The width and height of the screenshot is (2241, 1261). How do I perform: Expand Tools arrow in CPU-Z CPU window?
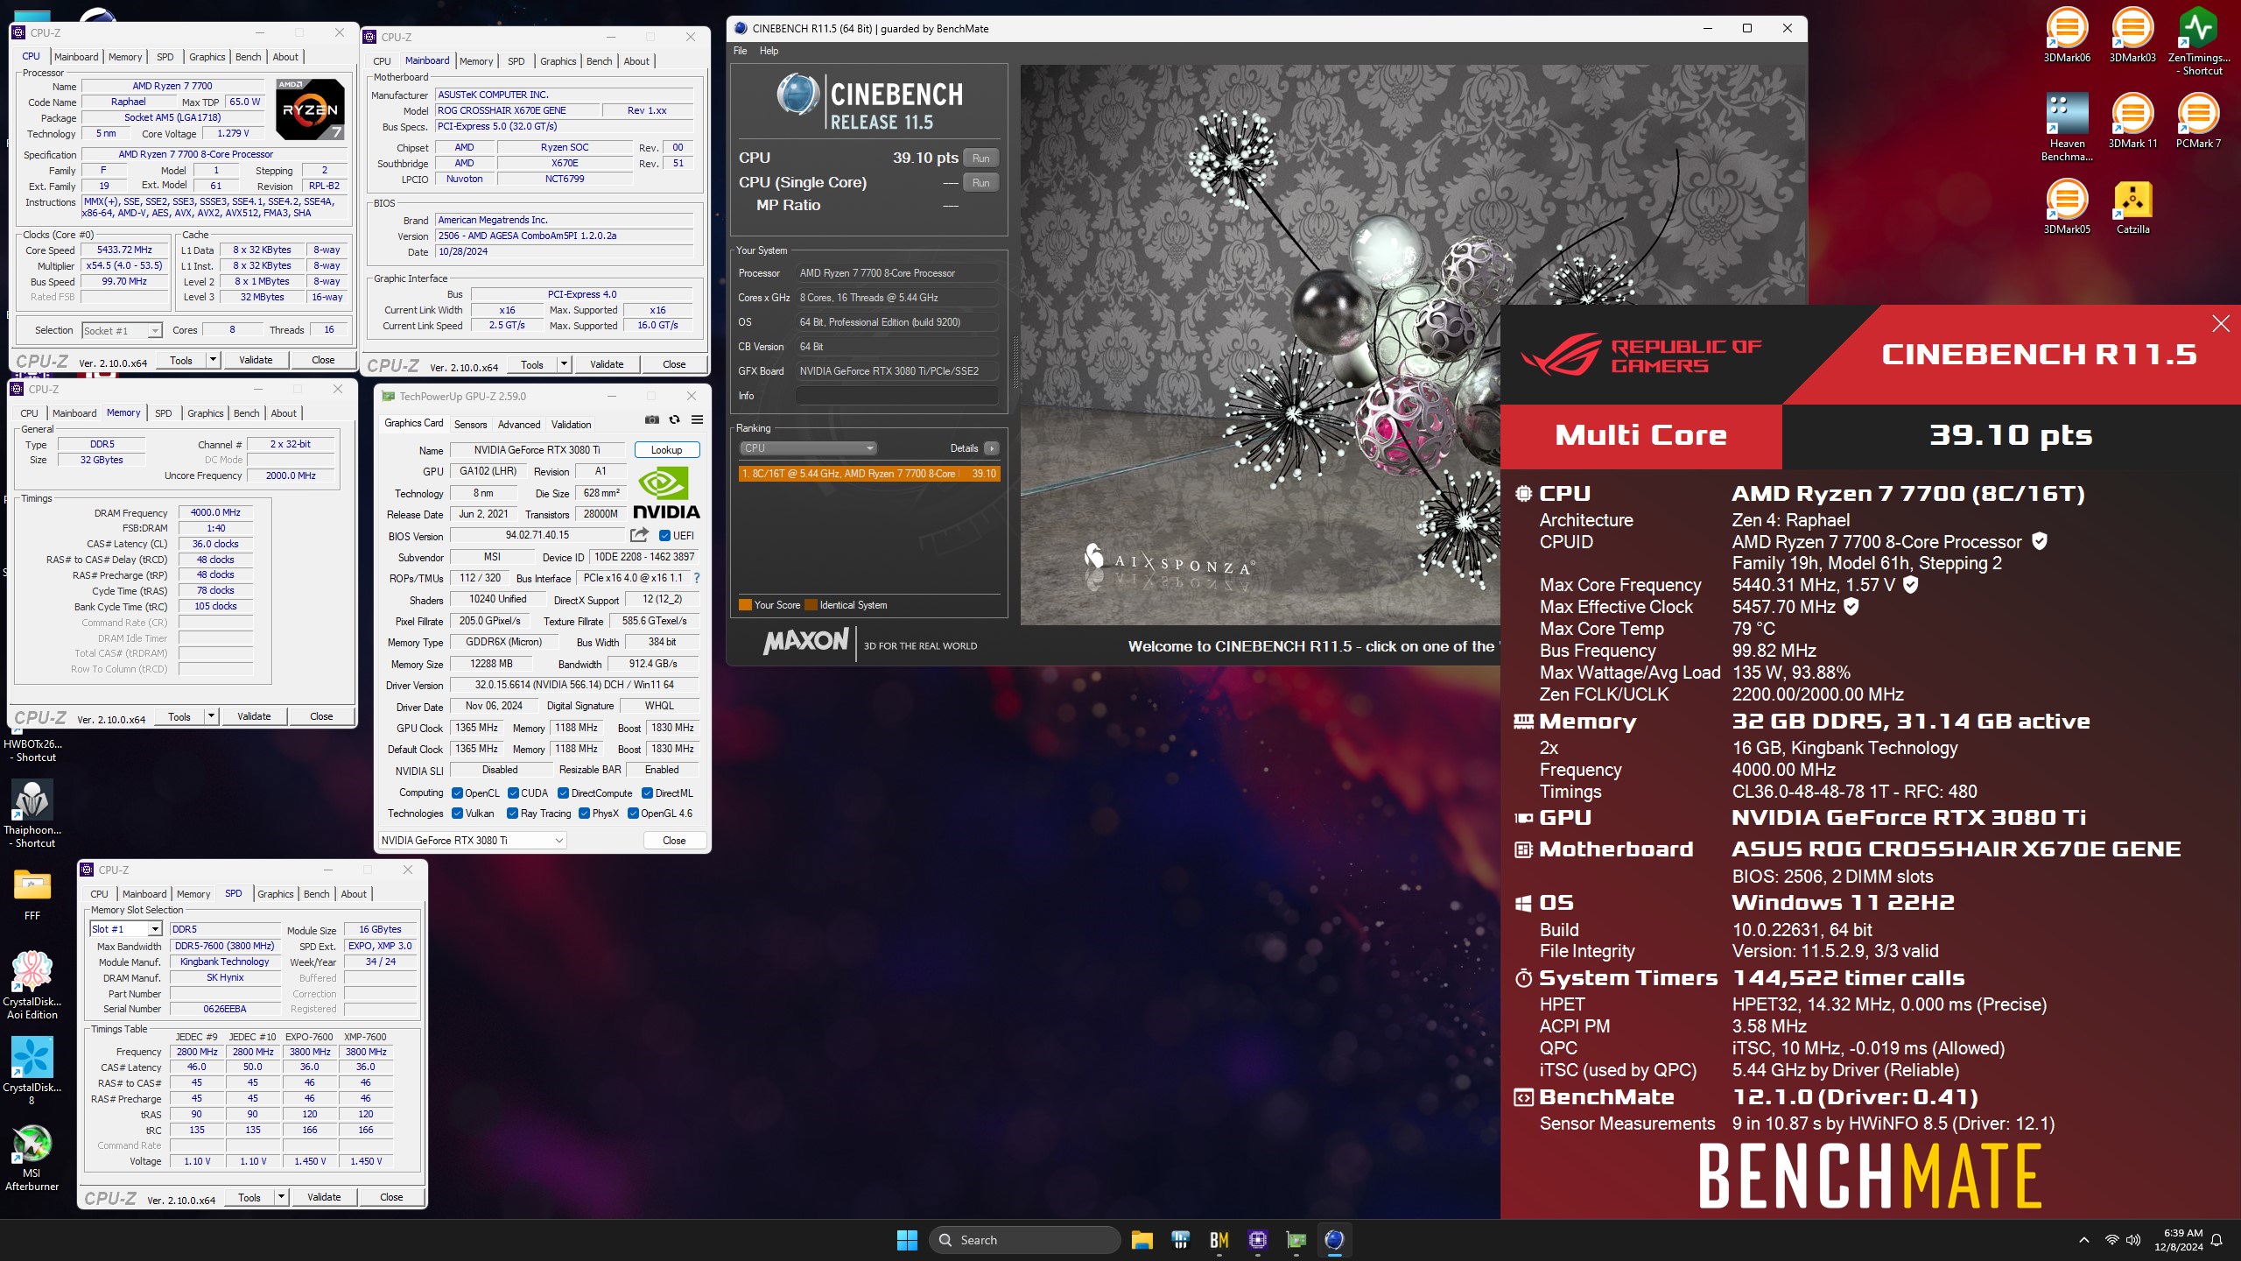tap(212, 360)
